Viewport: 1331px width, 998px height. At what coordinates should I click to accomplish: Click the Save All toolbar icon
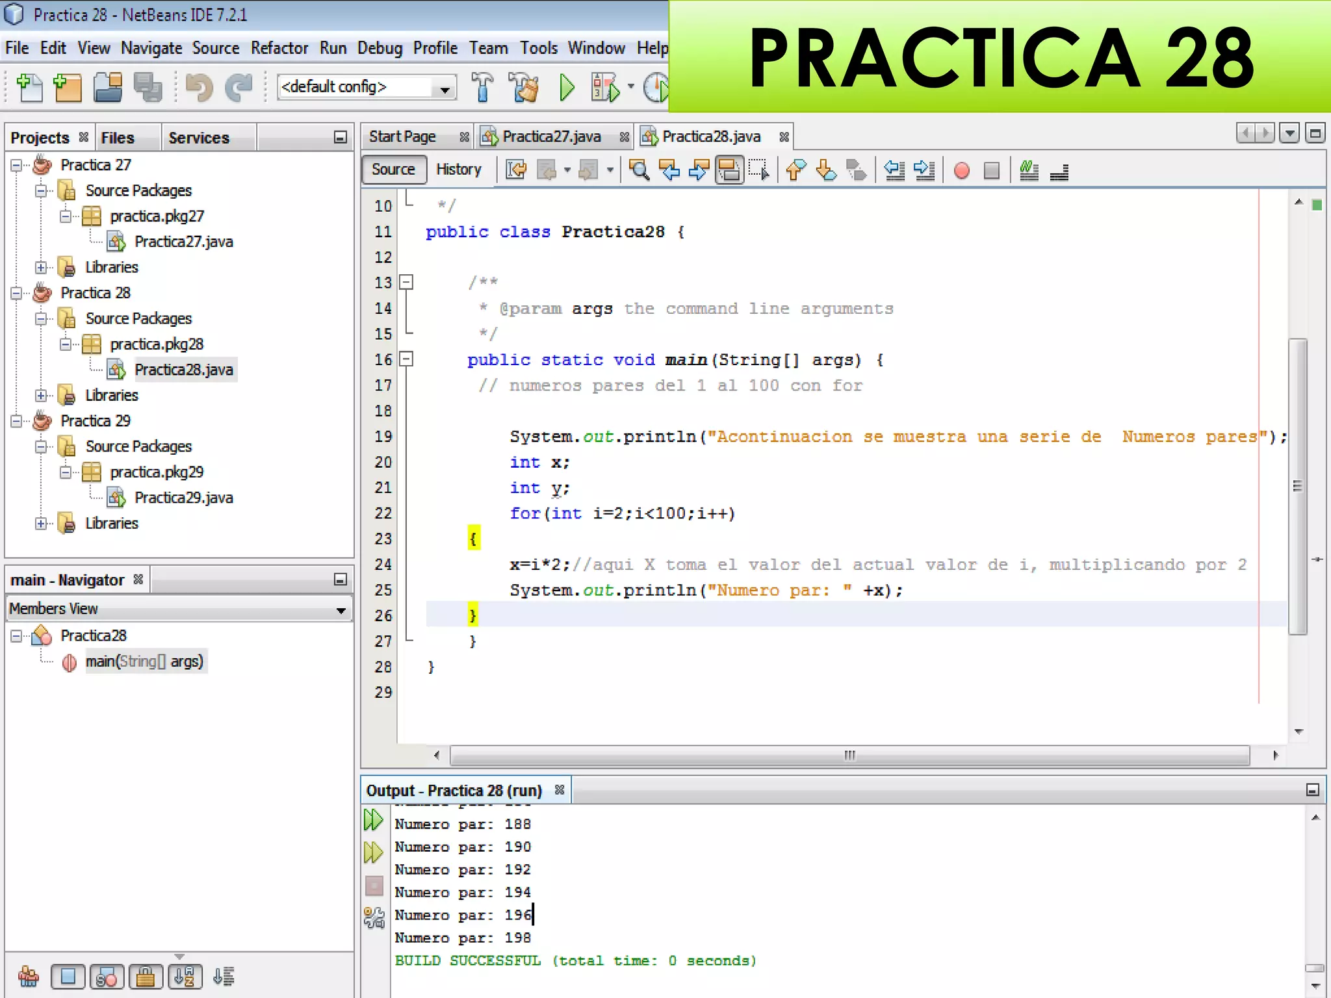(148, 88)
